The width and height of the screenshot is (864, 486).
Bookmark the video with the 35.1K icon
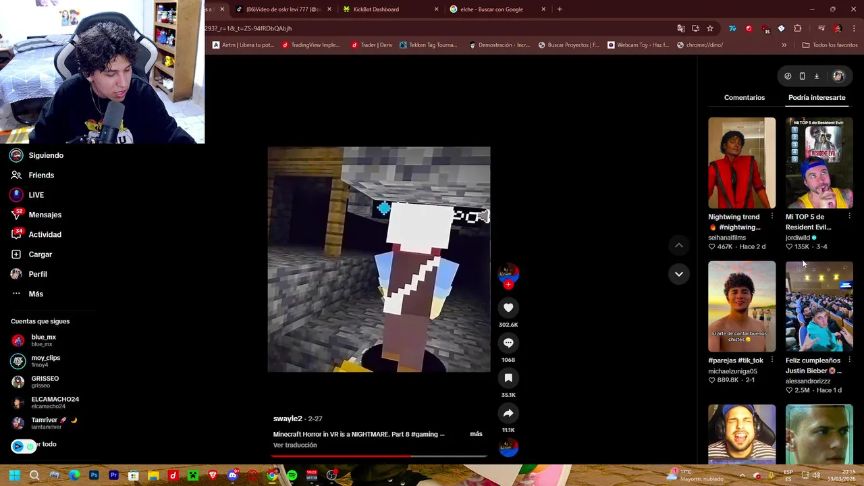[x=508, y=378]
